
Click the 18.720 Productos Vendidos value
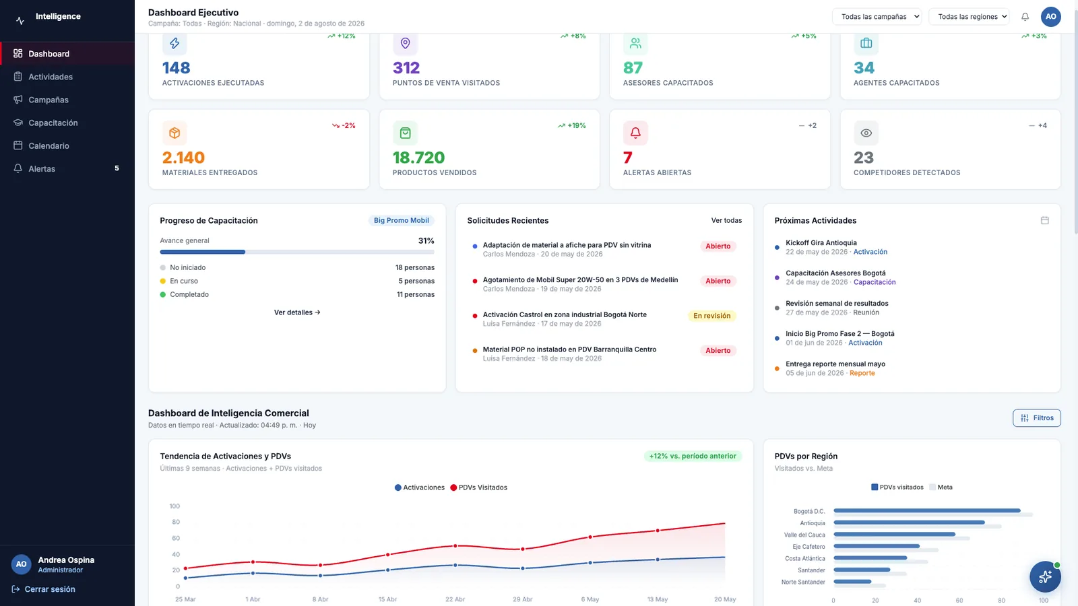pyautogui.click(x=419, y=158)
